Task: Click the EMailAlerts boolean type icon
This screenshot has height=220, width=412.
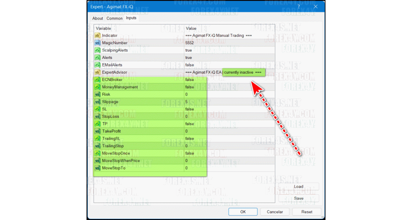Action: point(97,65)
